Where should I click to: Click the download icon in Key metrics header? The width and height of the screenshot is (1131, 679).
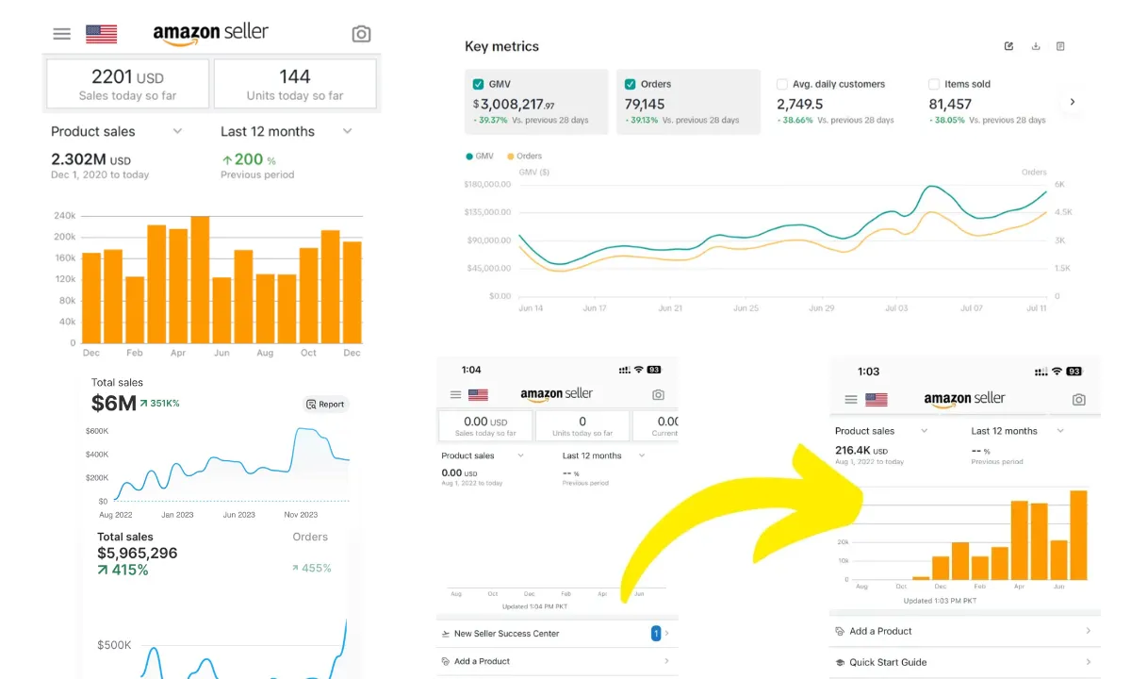tap(1036, 46)
